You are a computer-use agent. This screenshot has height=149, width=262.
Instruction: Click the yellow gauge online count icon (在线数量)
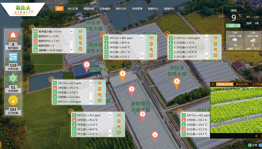13,100
